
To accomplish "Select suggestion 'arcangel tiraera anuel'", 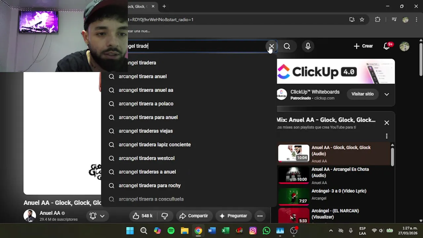I will (x=189, y=76).
